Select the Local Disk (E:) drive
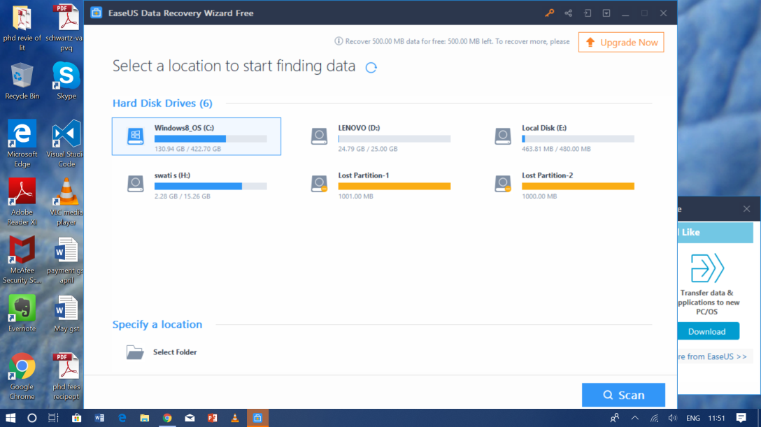761x427 pixels. pyautogui.click(x=564, y=136)
